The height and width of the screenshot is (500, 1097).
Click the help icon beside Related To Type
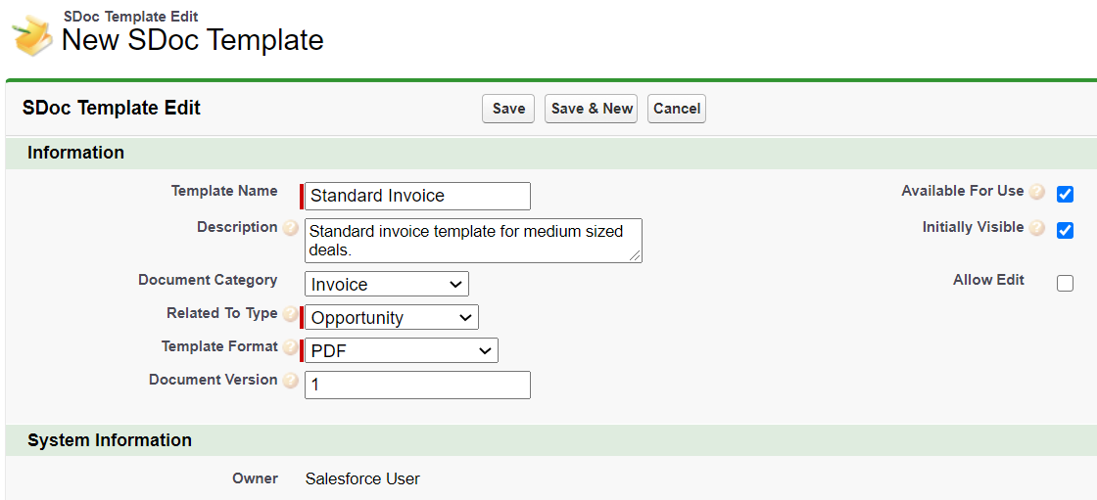point(291,314)
